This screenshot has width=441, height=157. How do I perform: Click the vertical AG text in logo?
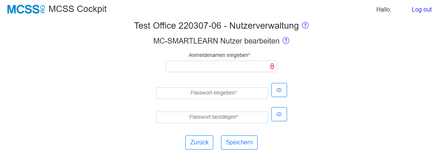pyautogui.click(x=42, y=9)
